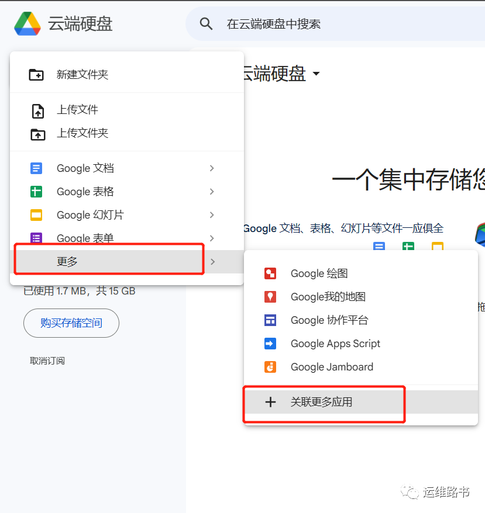
Task: Choose Google Apps Script in the submenu
Action: [x=361, y=344]
